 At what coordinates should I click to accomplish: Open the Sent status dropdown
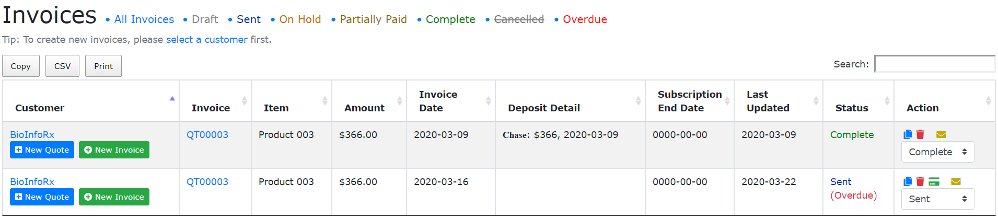pos(937,199)
